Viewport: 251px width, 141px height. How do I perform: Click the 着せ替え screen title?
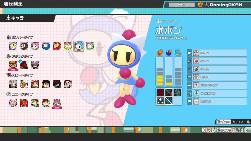point(13,4)
